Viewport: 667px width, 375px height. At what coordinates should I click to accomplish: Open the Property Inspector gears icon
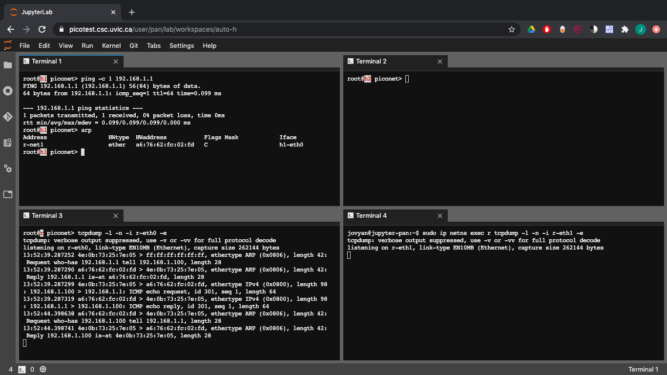8,168
